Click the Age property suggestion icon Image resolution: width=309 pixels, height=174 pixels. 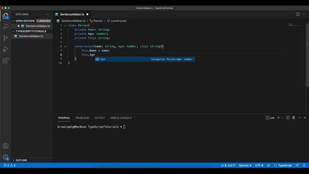coord(97,59)
